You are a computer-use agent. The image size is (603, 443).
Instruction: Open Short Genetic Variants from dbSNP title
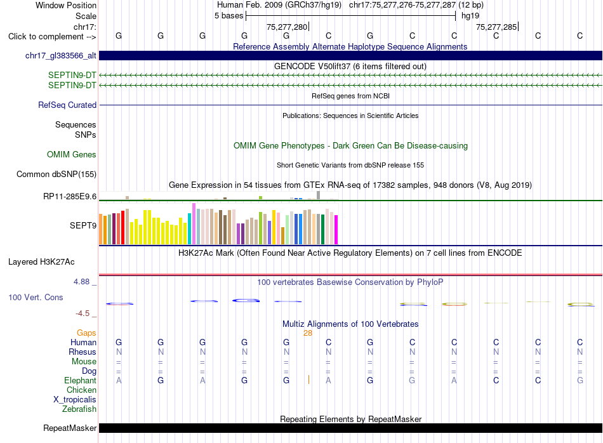350,165
